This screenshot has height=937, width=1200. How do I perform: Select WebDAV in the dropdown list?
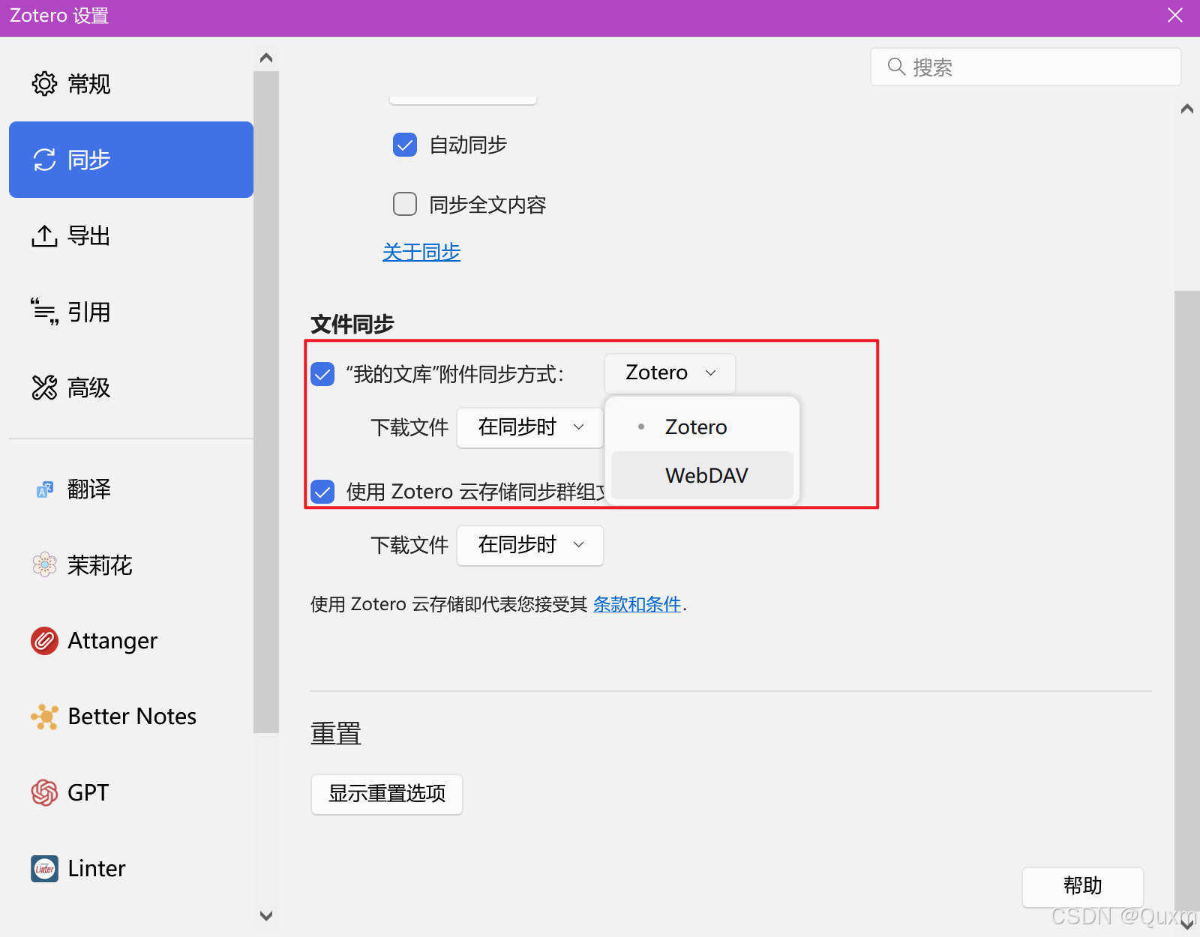[702, 475]
